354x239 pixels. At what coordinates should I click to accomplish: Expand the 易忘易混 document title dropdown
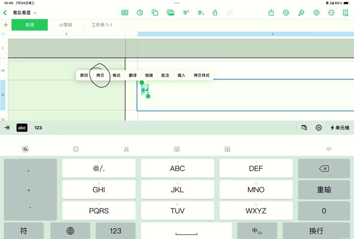(x=35, y=12)
